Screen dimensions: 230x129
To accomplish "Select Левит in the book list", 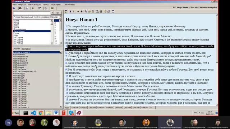I will coord(16,25).
